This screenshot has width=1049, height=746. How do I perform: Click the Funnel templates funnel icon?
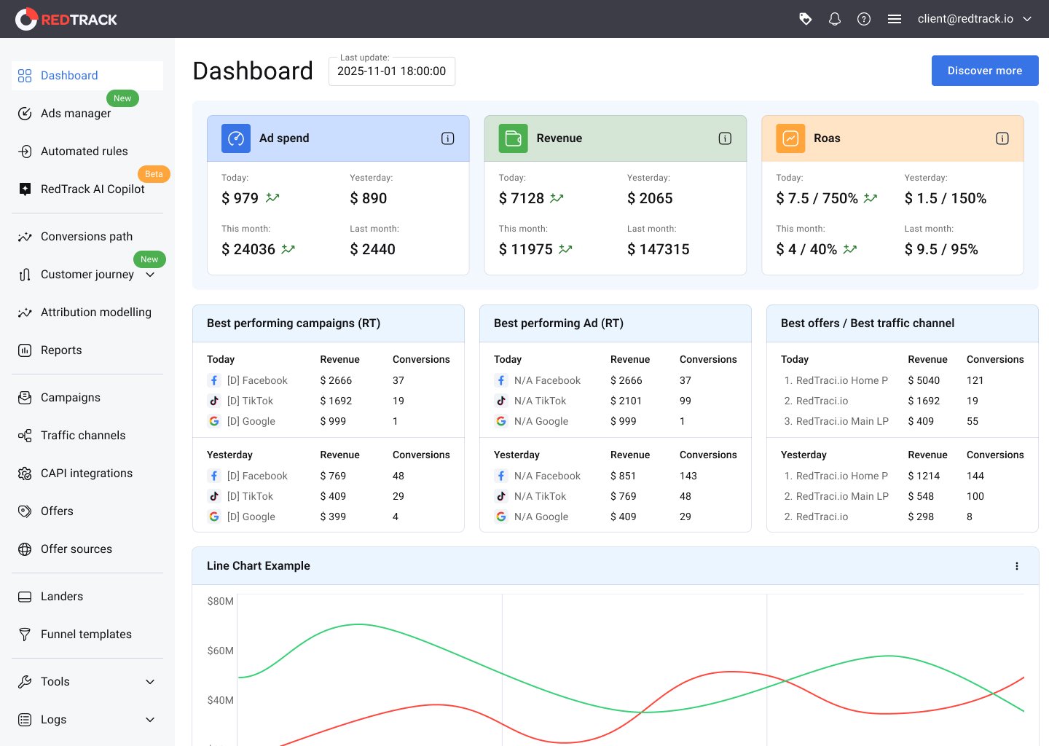pyautogui.click(x=25, y=635)
